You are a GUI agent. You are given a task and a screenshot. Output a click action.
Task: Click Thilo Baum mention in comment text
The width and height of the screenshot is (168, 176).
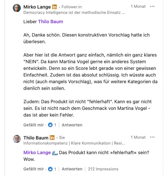click(51, 22)
